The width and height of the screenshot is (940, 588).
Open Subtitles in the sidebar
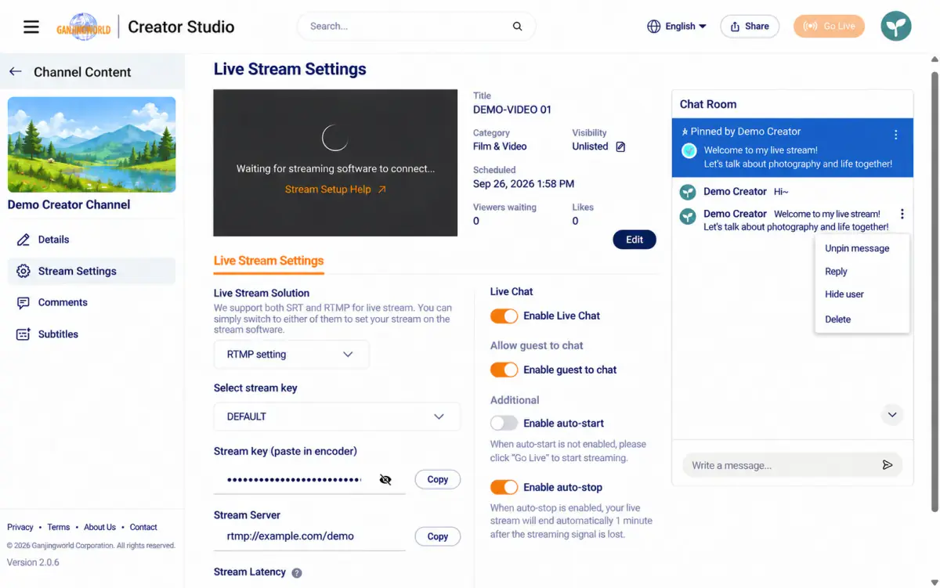(x=91, y=334)
